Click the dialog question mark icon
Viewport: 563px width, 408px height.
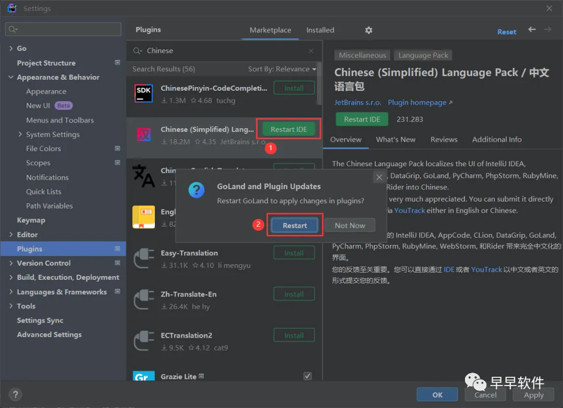[x=197, y=190]
